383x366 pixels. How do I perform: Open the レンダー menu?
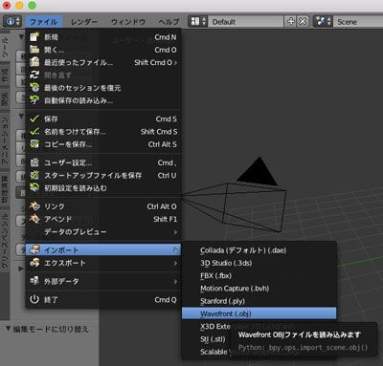[x=84, y=22]
